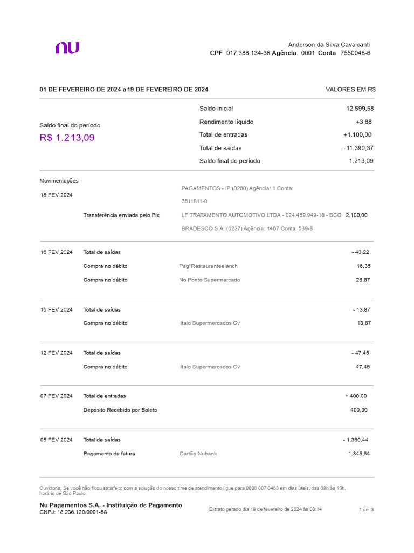This screenshot has height=553, width=414.
Task: Select the CPF number 017.388.134-36
Action: tap(248, 53)
